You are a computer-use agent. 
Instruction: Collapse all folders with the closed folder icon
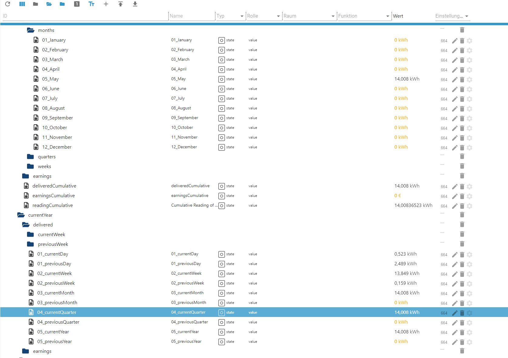tap(36, 4)
